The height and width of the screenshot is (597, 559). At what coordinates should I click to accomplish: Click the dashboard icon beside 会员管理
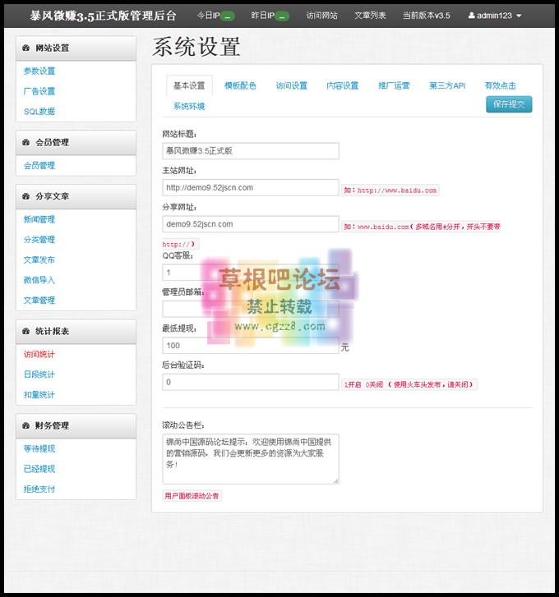28,143
